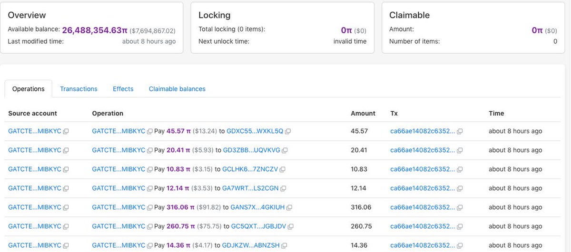The width and height of the screenshot is (571, 252).
Task: Copy source account in 14.36 row
Action: click(x=66, y=245)
